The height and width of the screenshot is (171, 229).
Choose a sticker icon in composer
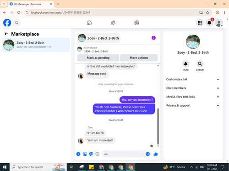pyautogui.click(x=91, y=154)
